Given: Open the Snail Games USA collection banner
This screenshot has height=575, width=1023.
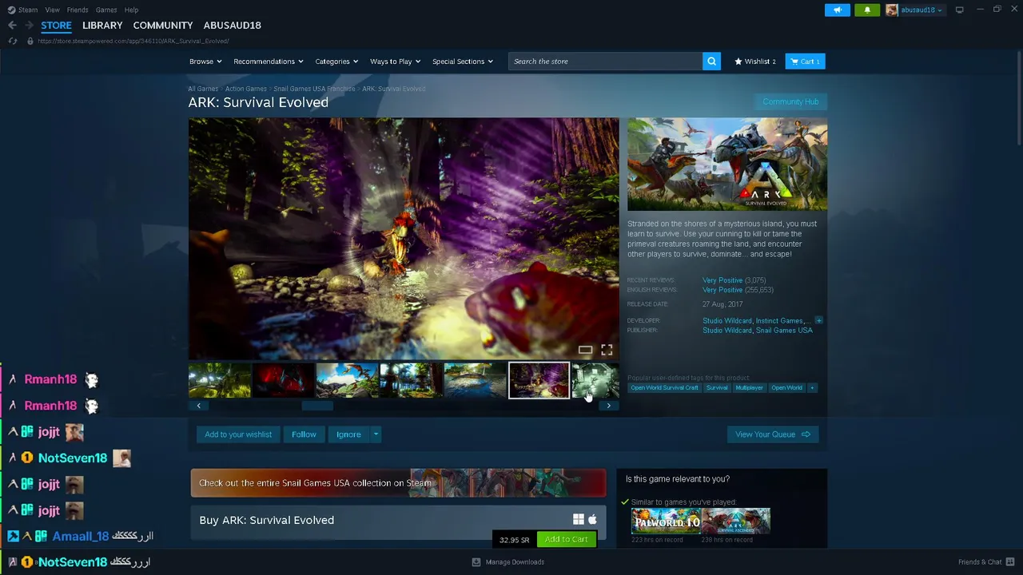Looking at the screenshot, I should (x=398, y=483).
